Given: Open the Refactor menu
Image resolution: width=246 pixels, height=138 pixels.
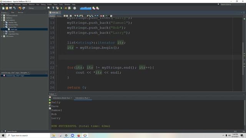Looking at the screenshot, I should pyautogui.click(x=32, y=4).
